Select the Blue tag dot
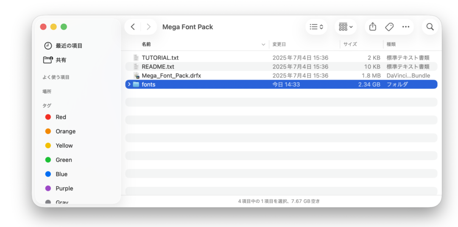 [x=48, y=174]
